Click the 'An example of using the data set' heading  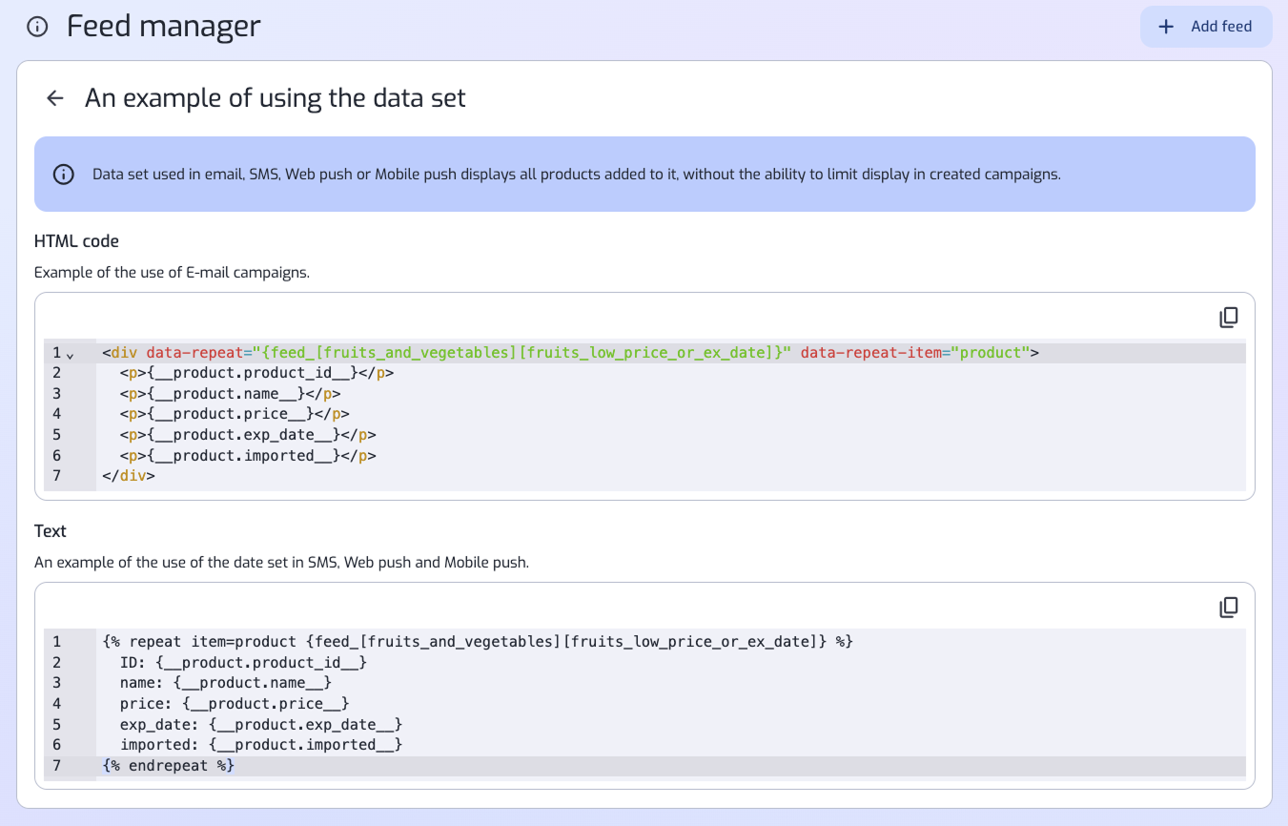[275, 98]
